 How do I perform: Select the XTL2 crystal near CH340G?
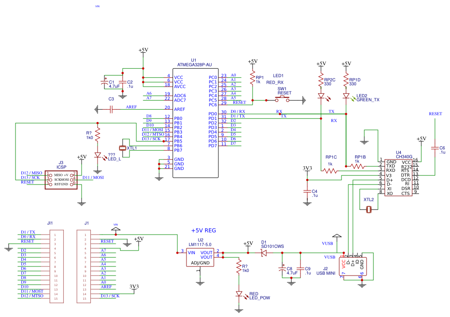369,209
